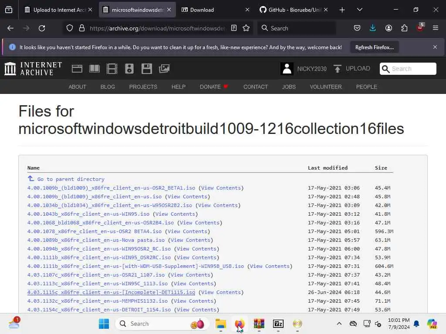Open the HELP menu item
This screenshot has width=446, height=334.
(178, 87)
